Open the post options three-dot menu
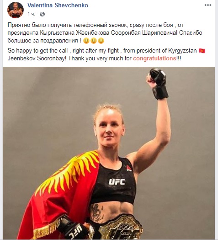 point(208,5)
